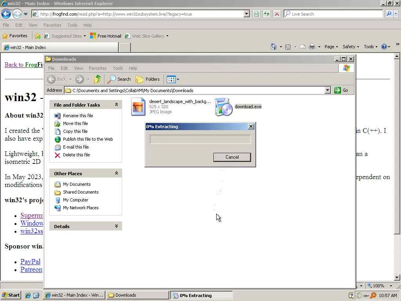
Task: Open the Downloads Address bar dropdown
Action: pyautogui.click(x=328, y=90)
